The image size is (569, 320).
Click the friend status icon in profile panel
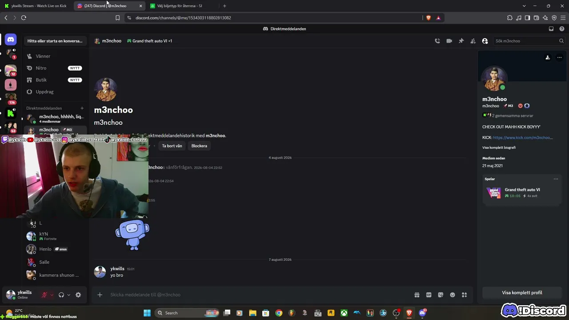[x=548, y=57]
